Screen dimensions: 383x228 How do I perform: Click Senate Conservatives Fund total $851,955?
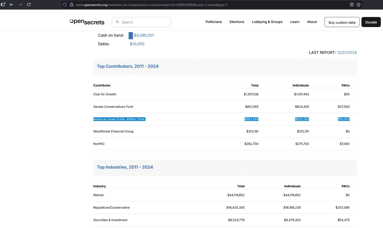pos(252,107)
